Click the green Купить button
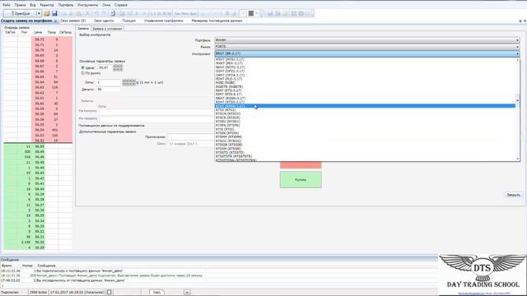Screen dimensions: 527x296 (301, 180)
